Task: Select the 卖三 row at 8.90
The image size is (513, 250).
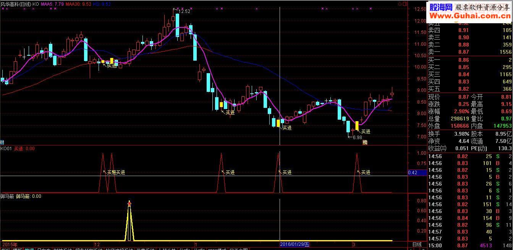Action: 469,37
